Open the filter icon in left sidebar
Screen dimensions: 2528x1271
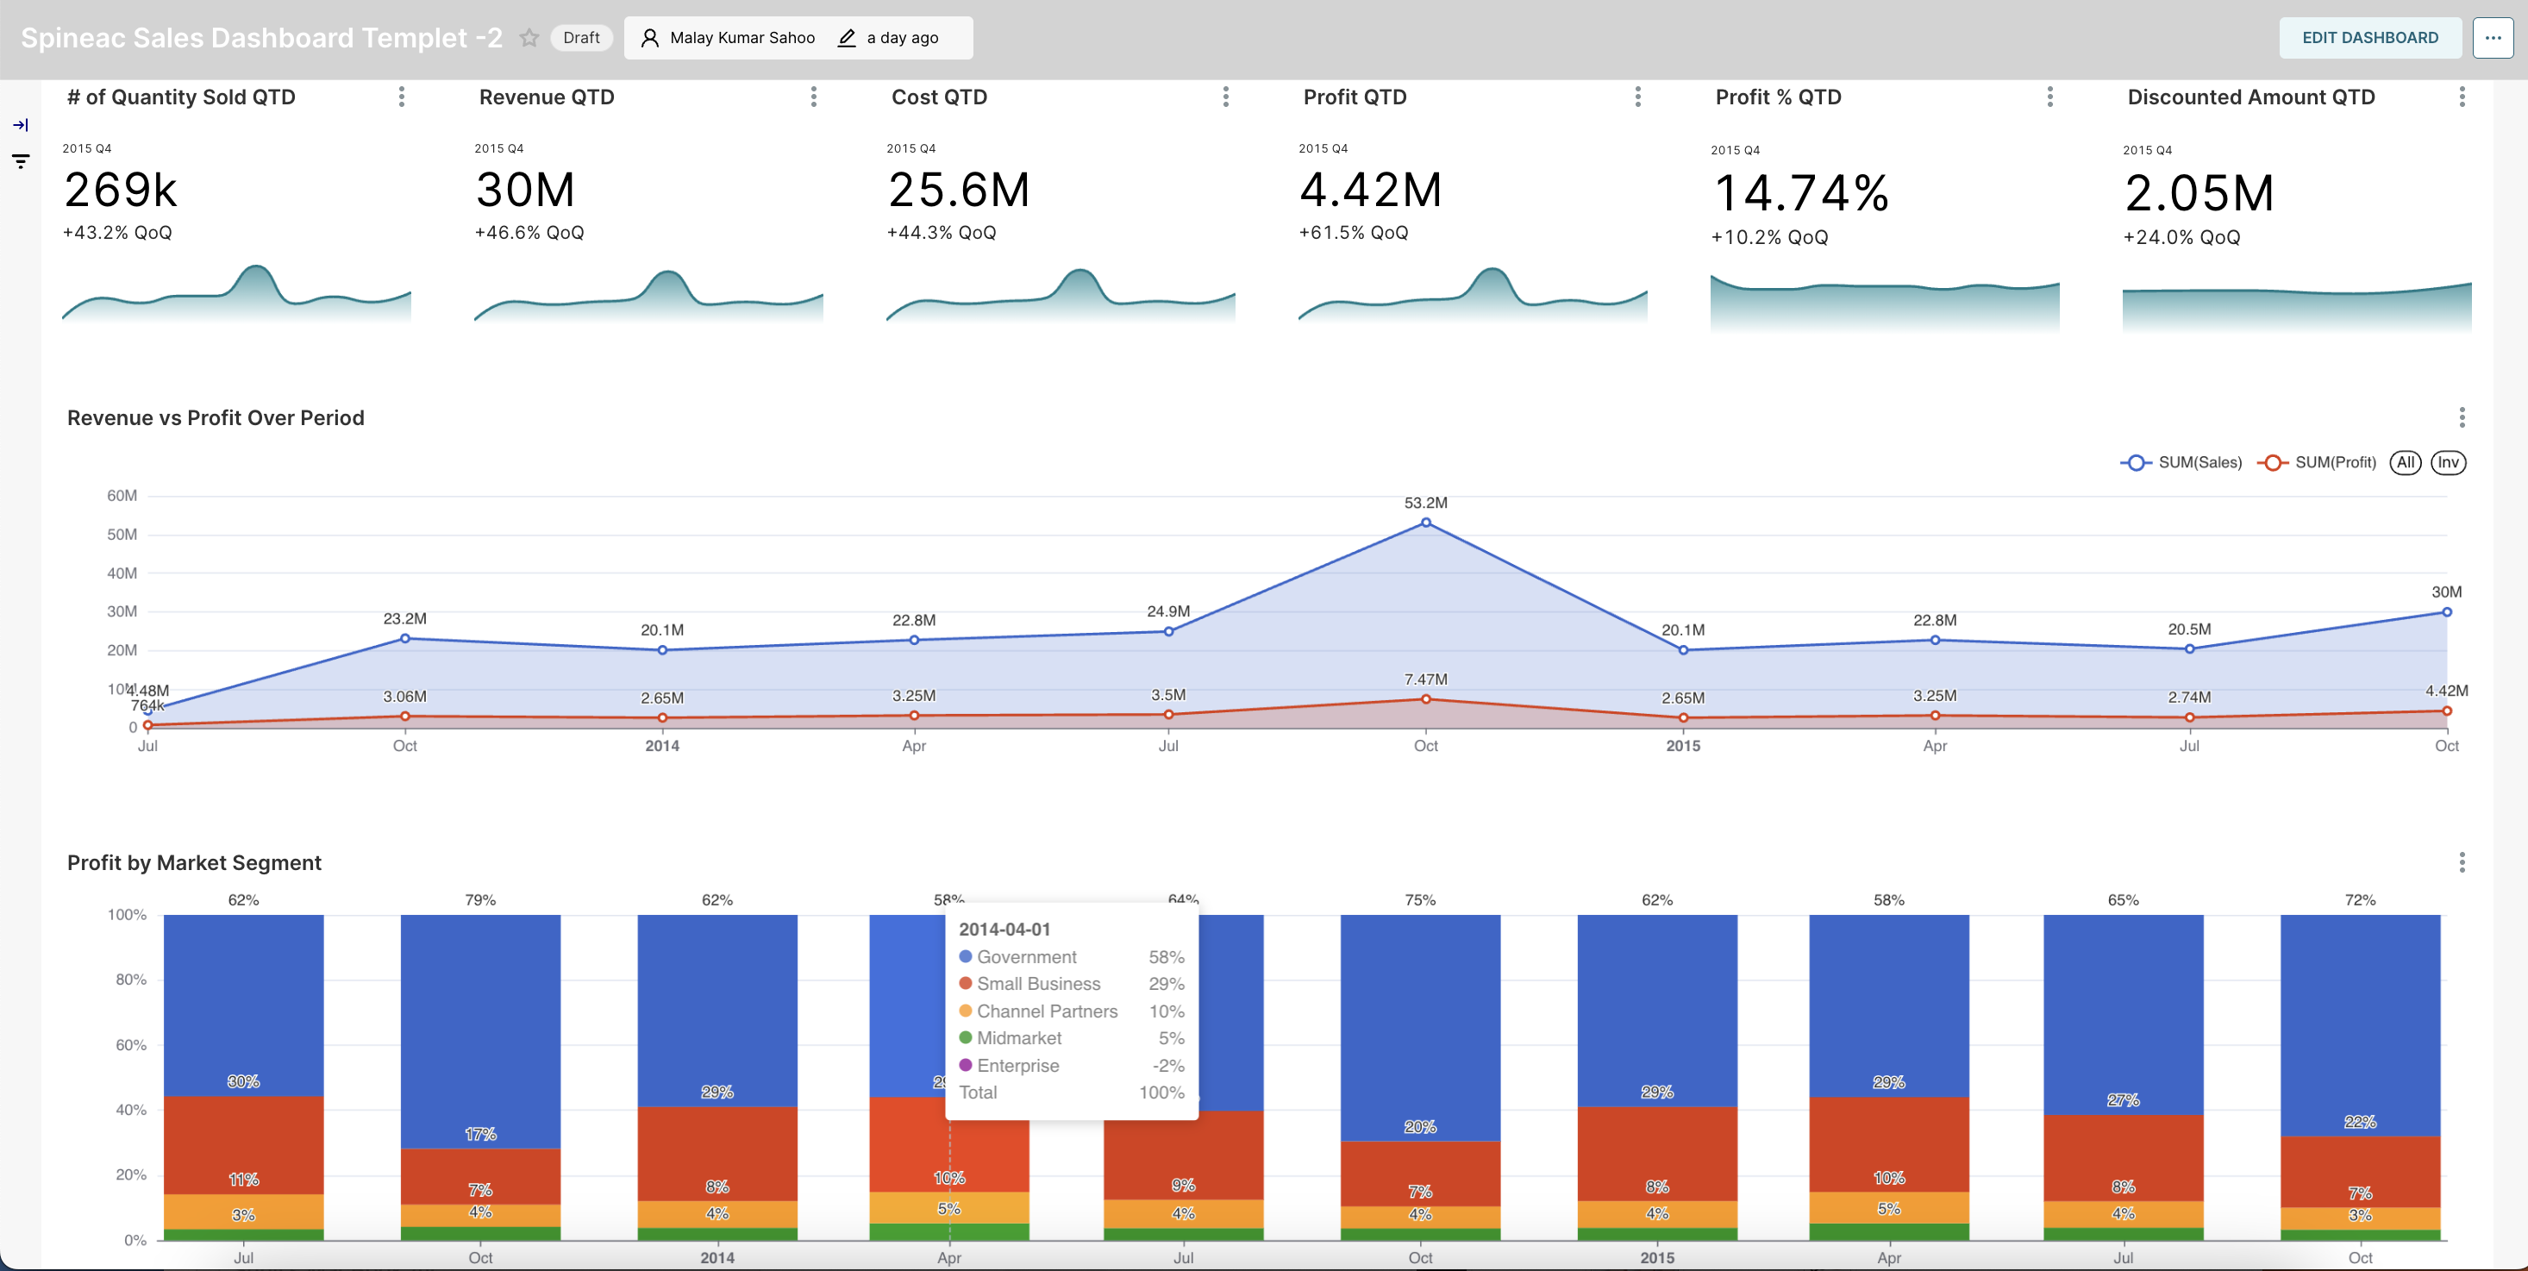pyautogui.click(x=21, y=161)
